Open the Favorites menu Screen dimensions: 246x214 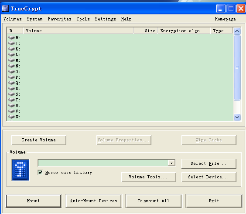point(59,19)
